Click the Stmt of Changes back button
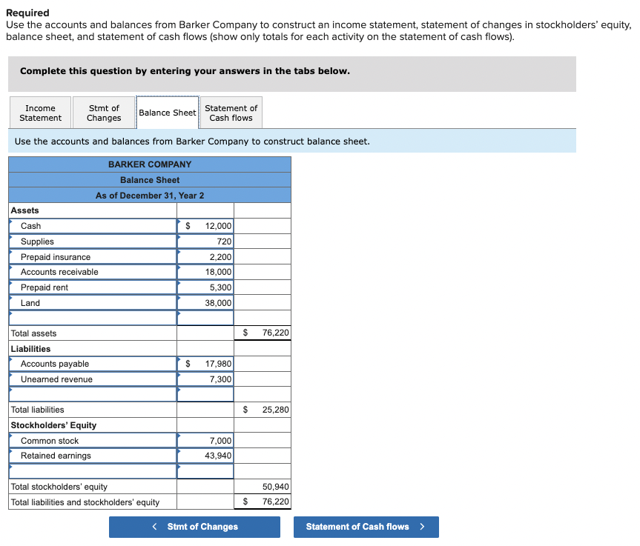 click(194, 527)
